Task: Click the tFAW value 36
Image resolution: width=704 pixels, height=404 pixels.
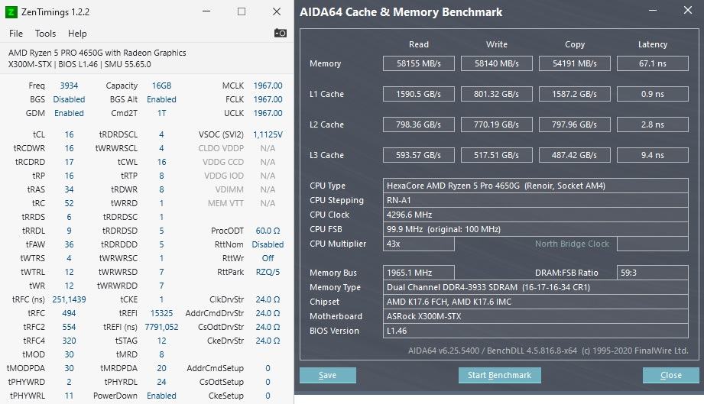Action: 69,244
